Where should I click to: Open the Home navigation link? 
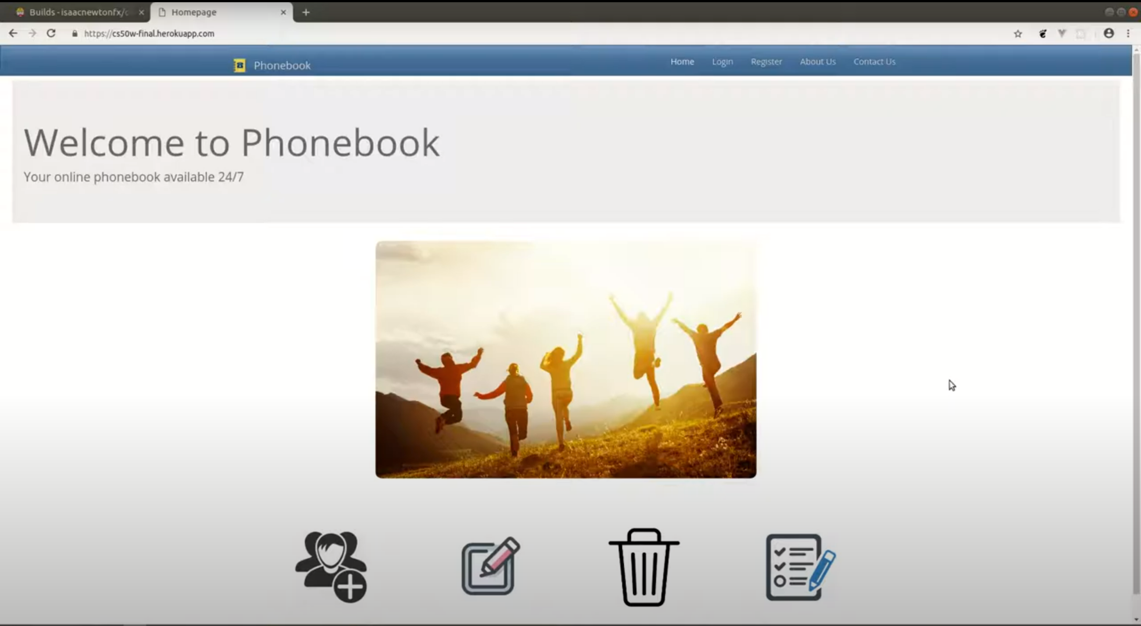coord(682,61)
